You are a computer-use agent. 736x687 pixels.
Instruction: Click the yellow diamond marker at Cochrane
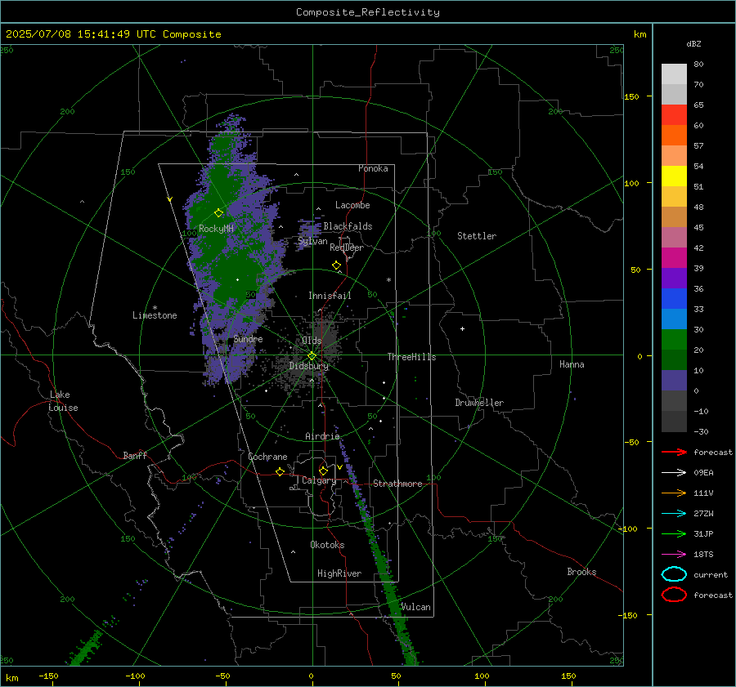click(280, 471)
